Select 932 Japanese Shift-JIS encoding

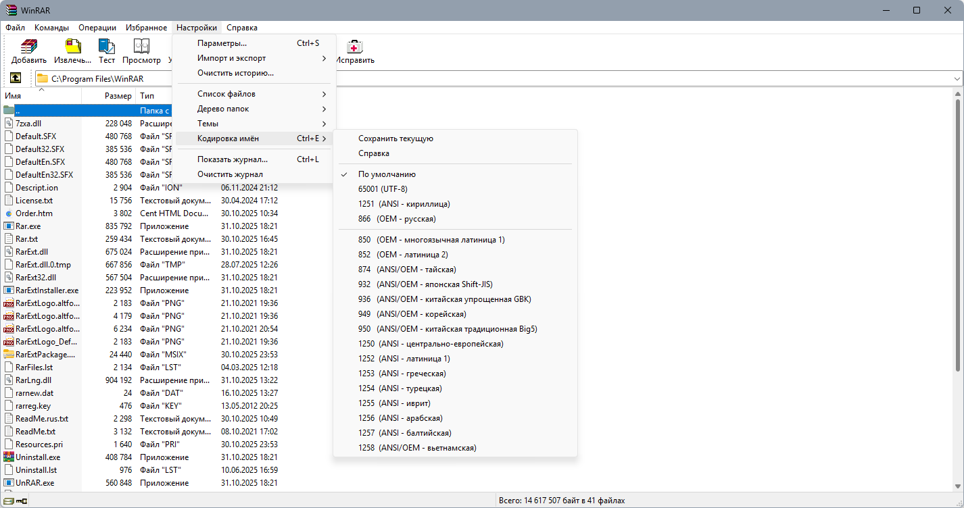coord(455,284)
